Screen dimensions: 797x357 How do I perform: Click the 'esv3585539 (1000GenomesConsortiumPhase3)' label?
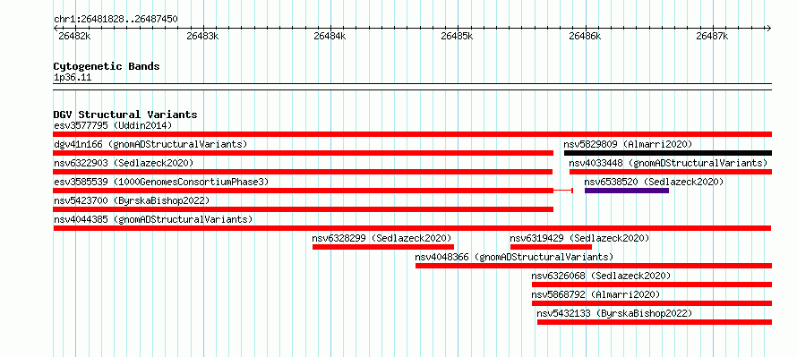point(161,182)
